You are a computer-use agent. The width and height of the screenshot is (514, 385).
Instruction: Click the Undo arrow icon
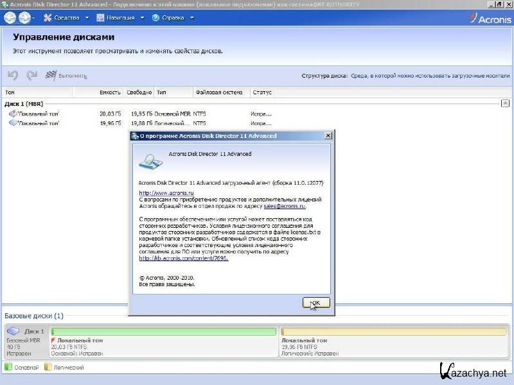[12, 76]
